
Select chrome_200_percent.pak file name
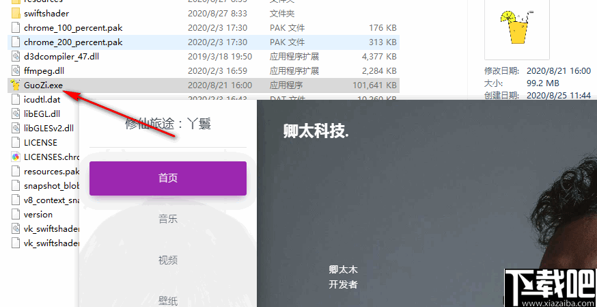click(x=73, y=42)
